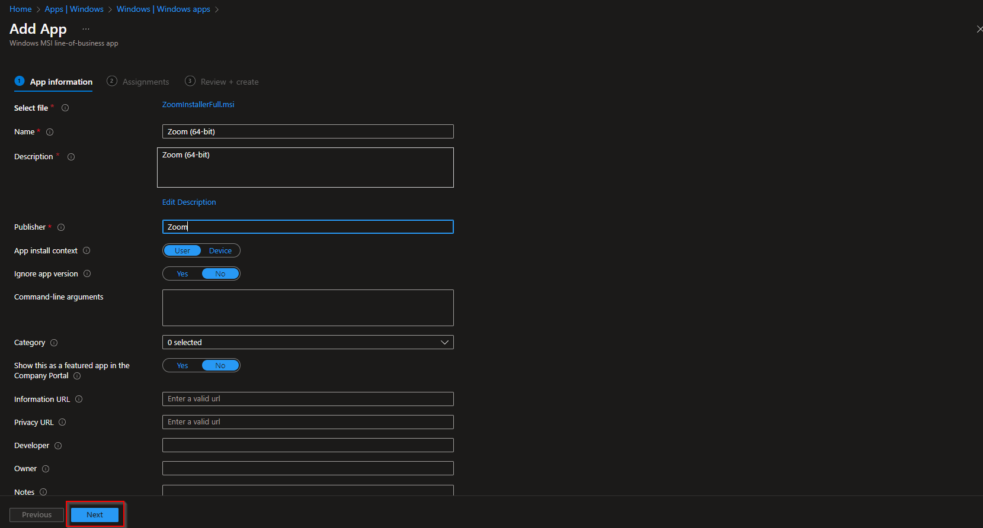
Task: Click the Category help icon
Action: pos(53,343)
